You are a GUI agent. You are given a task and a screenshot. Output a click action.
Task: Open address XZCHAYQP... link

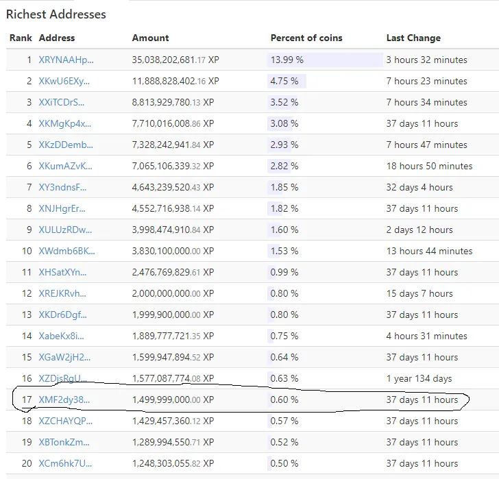tap(66, 421)
